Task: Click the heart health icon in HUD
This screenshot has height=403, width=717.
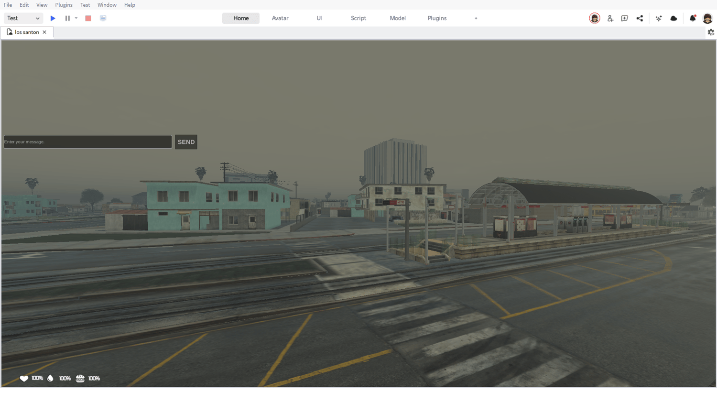Action: (x=24, y=378)
